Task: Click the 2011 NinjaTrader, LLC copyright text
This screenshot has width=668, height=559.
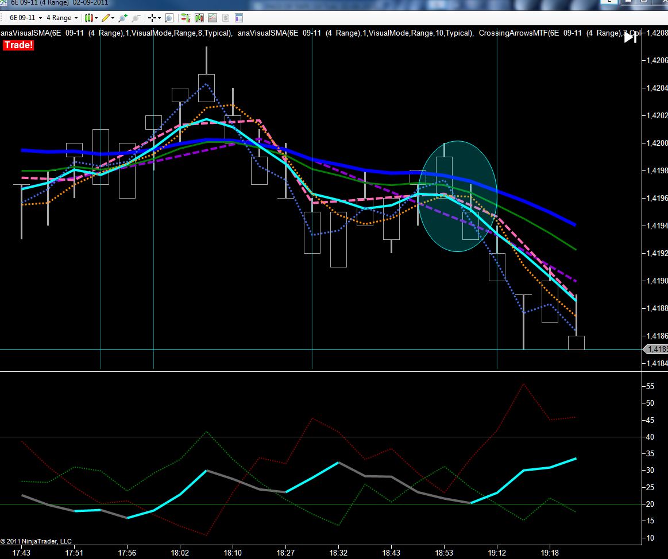Action: (36, 541)
